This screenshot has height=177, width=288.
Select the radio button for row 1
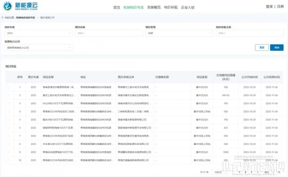click(9, 87)
